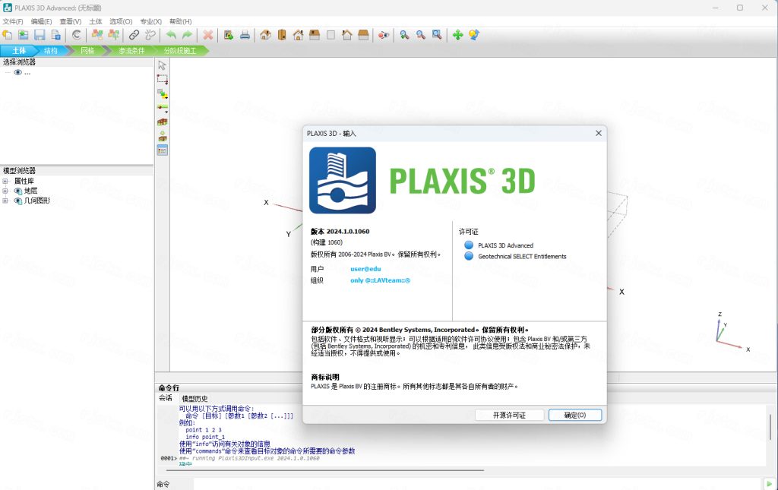Click the empty square view icon
This screenshot has height=490, width=778.
click(330, 35)
